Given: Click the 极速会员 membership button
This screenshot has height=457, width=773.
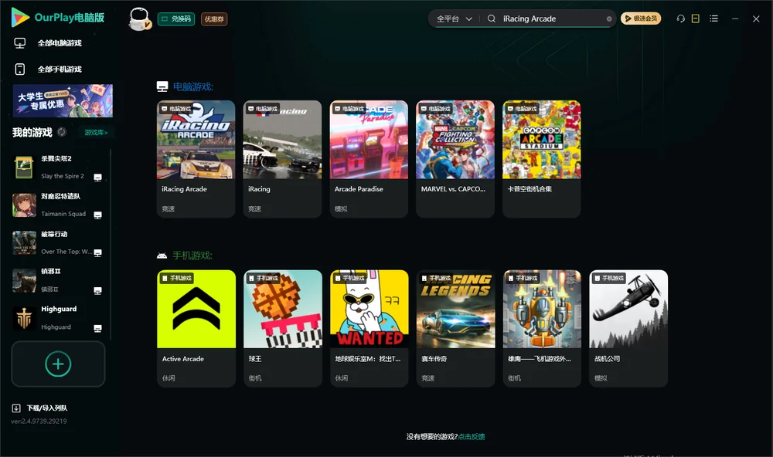Looking at the screenshot, I should (x=640, y=19).
